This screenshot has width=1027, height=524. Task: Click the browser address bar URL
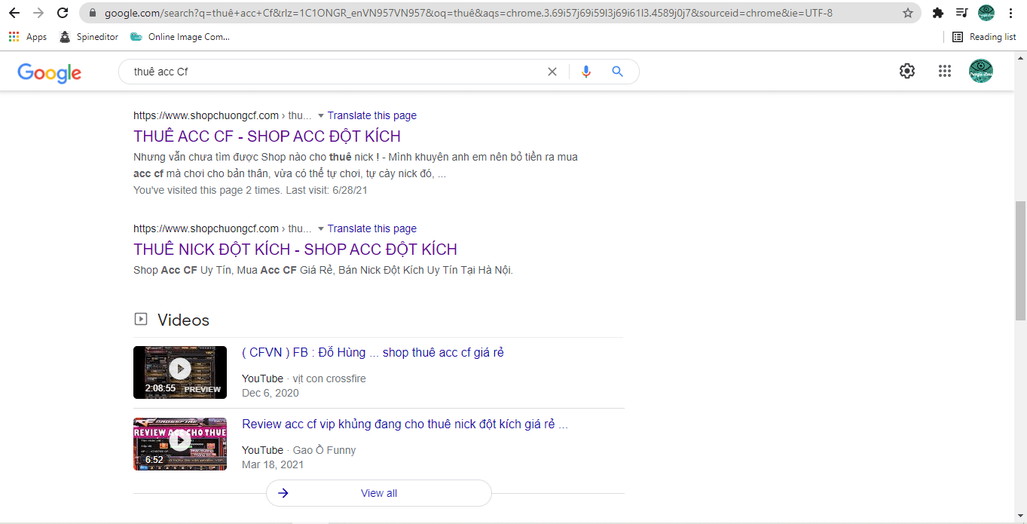469,13
